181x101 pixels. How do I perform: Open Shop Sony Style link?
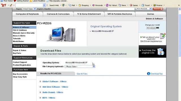(20, 77)
